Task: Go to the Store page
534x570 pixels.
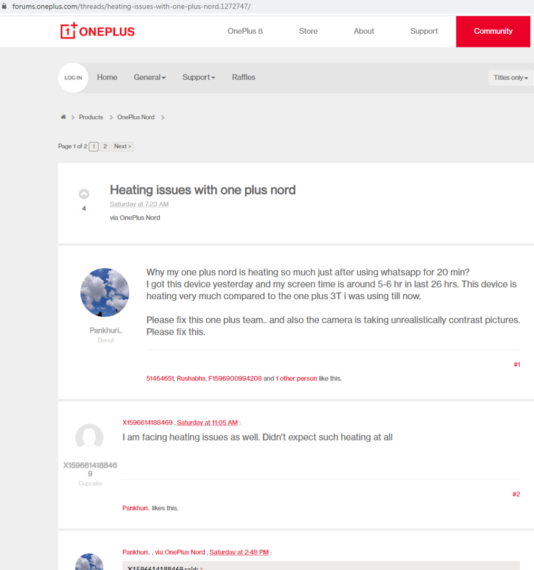Action: (x=308, y=31)
